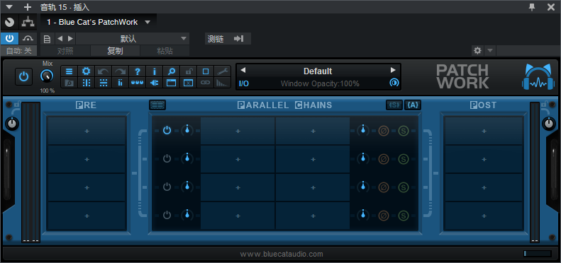Click the double 'ii' toolbar icon
The height and width of the screenshot is (263, 561).
point(121,83)
